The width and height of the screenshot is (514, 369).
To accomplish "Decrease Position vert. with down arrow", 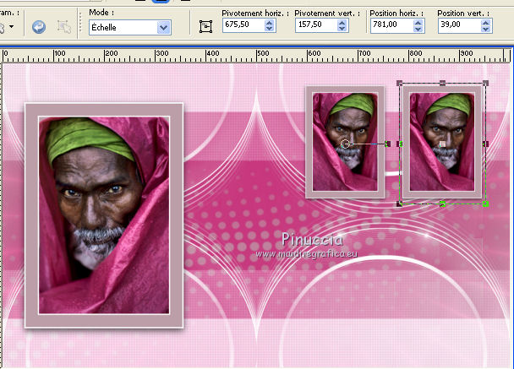I will (x=486, y=29).
